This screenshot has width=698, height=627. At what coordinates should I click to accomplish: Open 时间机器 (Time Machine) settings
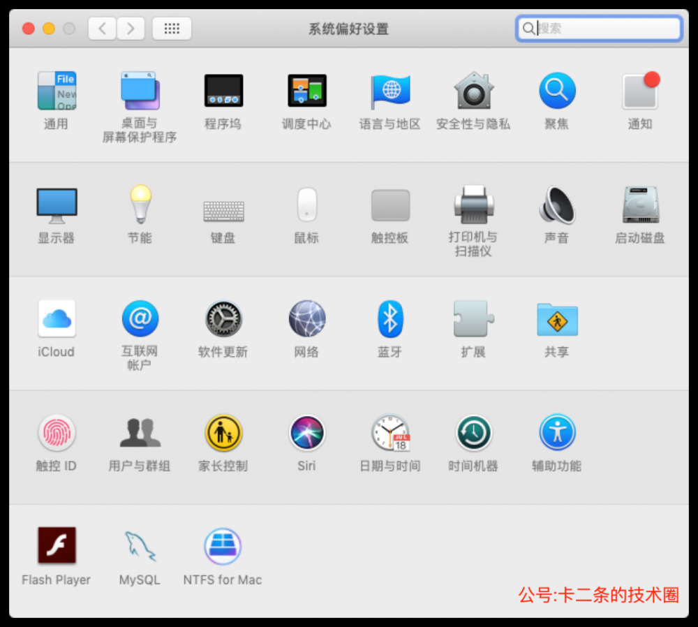tap(473, 433)
